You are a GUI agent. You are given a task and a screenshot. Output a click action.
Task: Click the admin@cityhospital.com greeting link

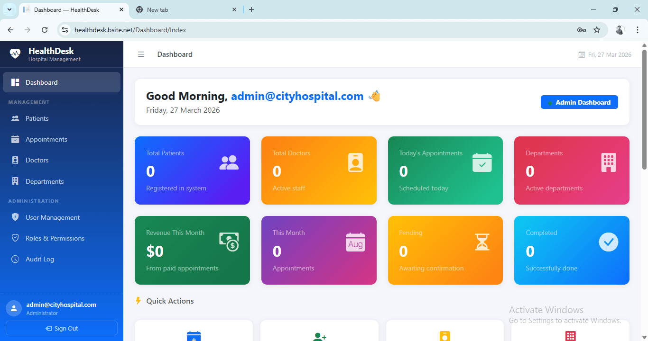(297, 96)
